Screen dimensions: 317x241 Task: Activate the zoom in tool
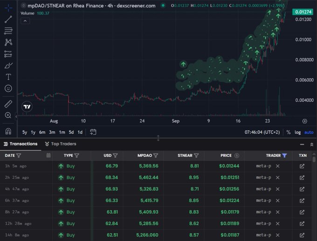(x=8, y=115)
